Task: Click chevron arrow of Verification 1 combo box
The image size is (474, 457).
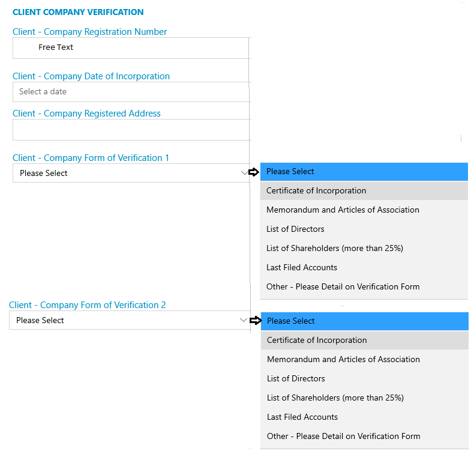Action: (244, 173)
